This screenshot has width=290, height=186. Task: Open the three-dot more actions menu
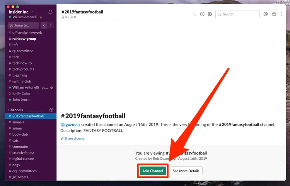click(x=281, y=14)
